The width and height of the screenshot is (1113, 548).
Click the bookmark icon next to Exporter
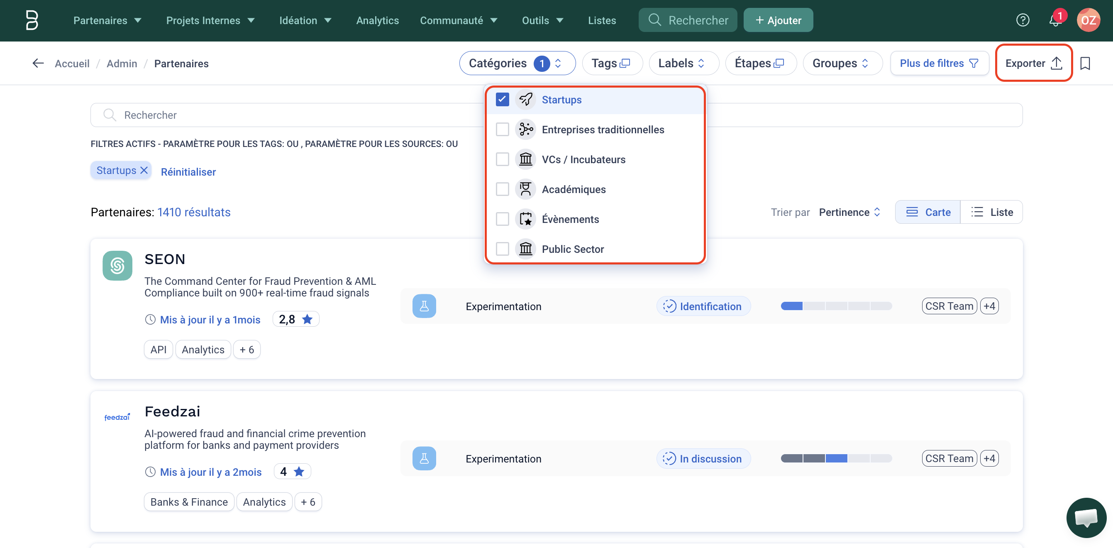click(x=1085, y=64)
